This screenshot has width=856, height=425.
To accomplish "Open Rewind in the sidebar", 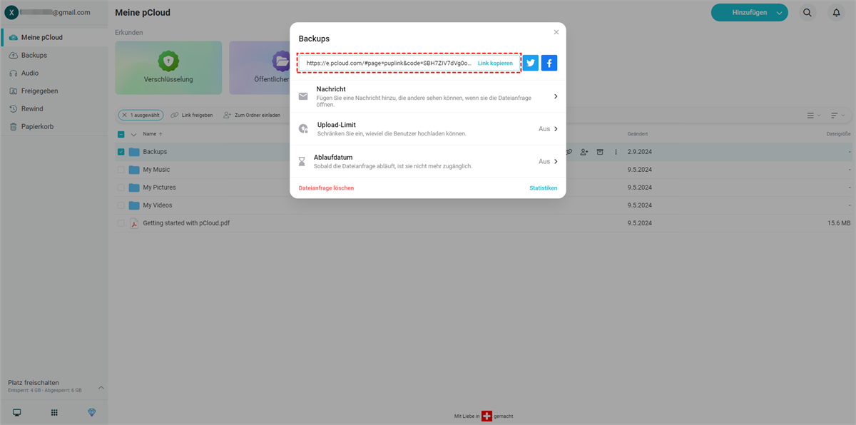I will [x=54, y=108].
